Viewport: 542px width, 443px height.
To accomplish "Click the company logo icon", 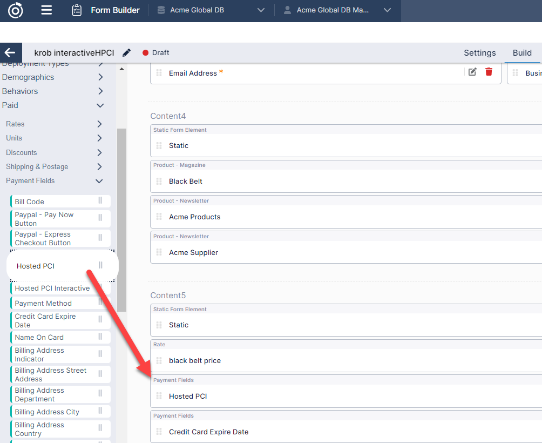I will tap(16, 10).
